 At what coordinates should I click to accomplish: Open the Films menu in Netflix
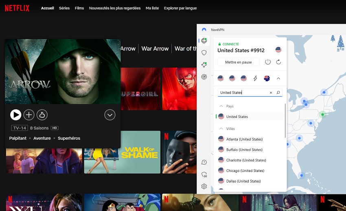79,8
